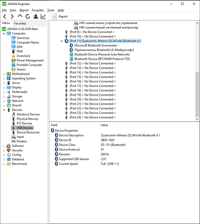Select the Sensor gauge icon

click(x=13, y=69)
